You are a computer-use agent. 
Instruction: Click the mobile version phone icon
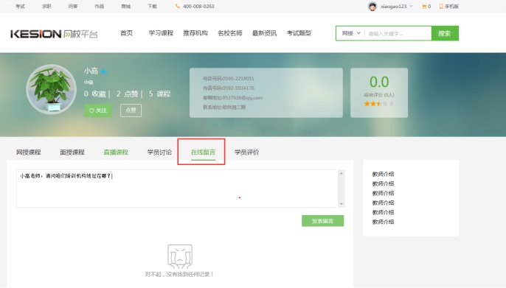click(x=441, y=6)
